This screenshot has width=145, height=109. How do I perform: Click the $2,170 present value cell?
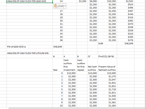tap(107, 76)
